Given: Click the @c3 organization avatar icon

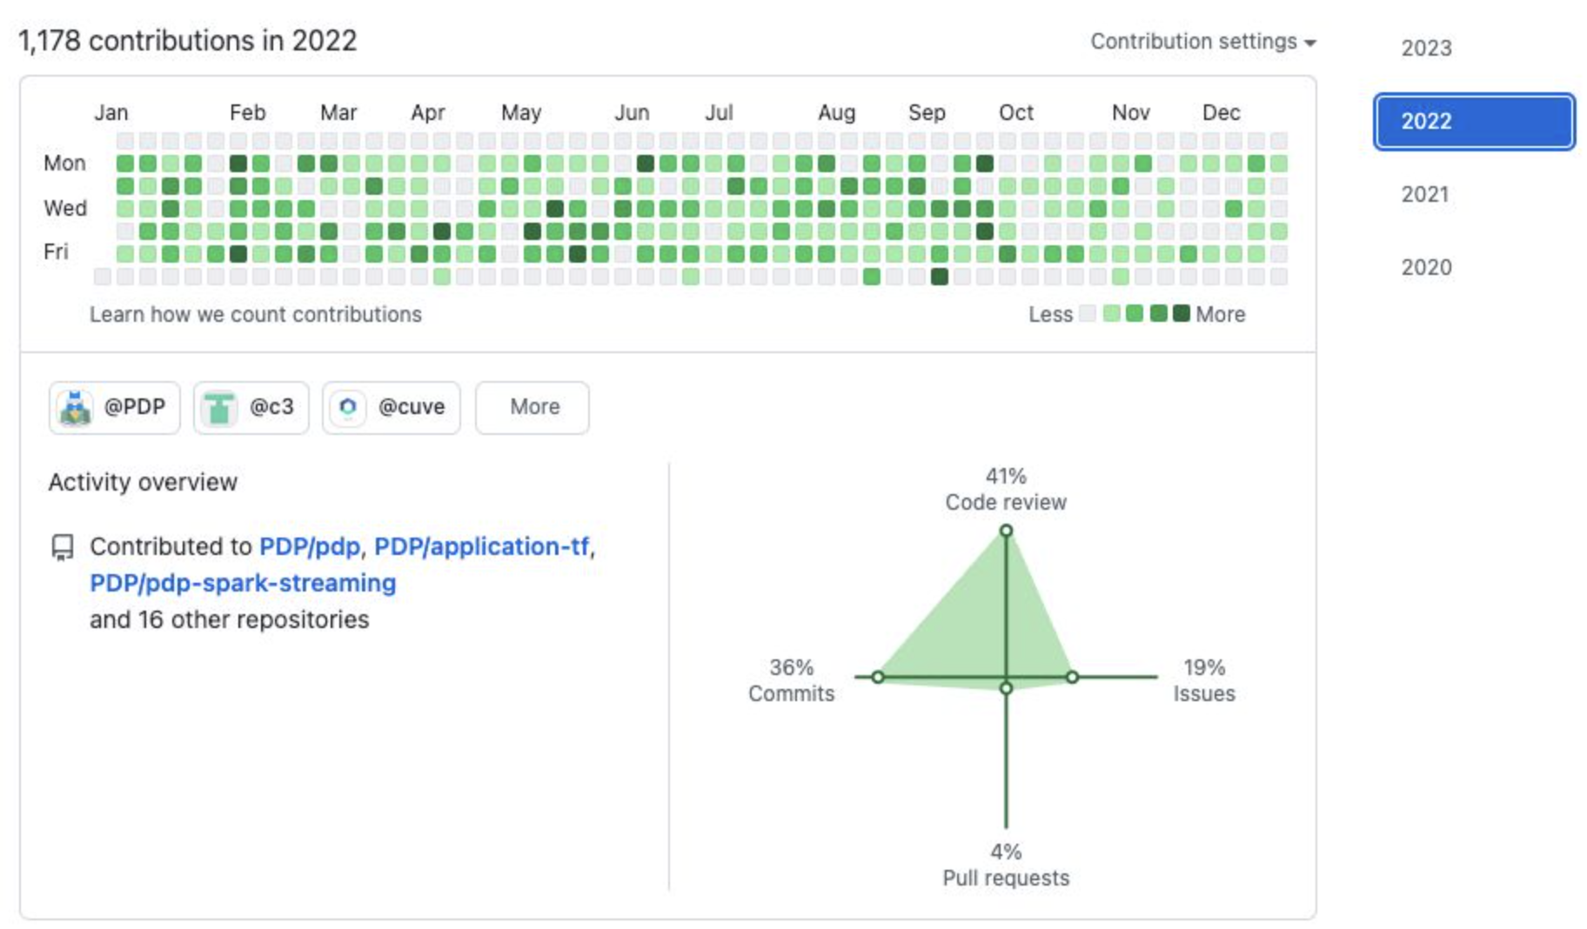Looking at the screenshot, I should [x=219, y=408].
